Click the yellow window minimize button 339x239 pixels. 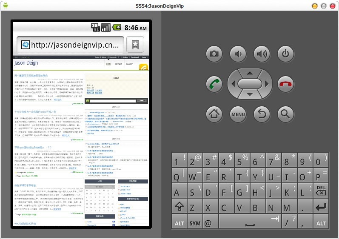[x=315, y=6]
